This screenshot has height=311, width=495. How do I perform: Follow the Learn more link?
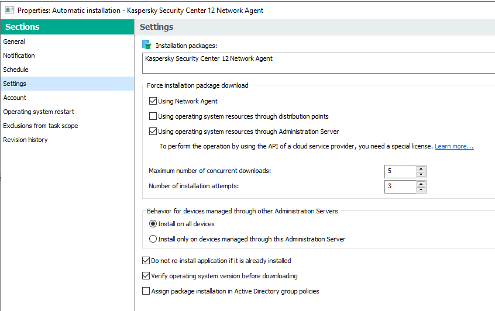[454, 146]
